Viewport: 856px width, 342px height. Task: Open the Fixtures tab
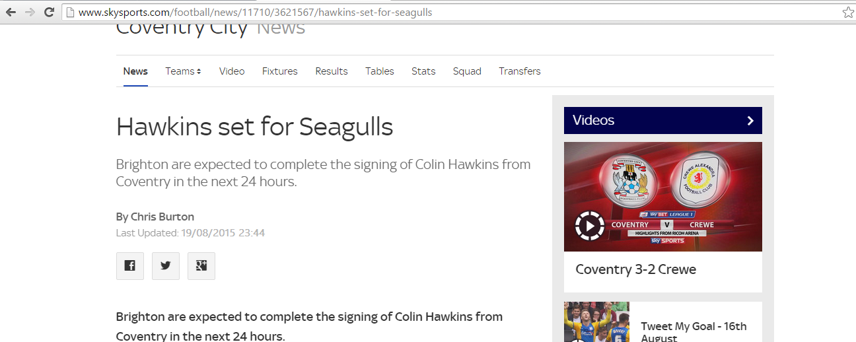click(x=280, y=71)
